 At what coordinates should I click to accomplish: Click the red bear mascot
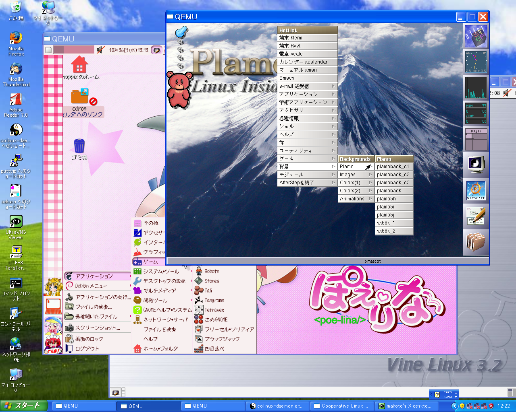tap(179, 89)
